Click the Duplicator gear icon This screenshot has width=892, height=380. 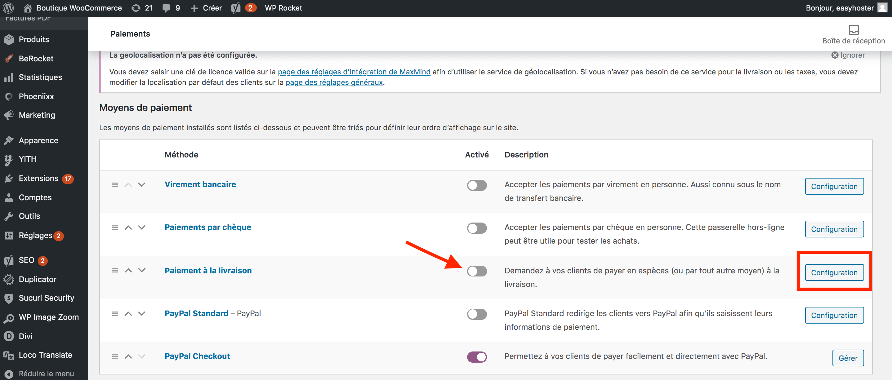coord(9,279)
